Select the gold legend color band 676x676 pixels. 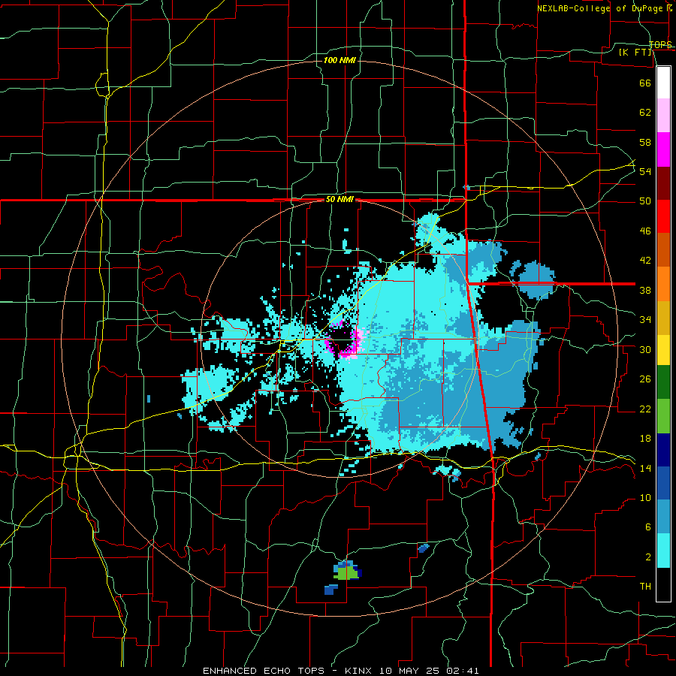pos(663,318)
